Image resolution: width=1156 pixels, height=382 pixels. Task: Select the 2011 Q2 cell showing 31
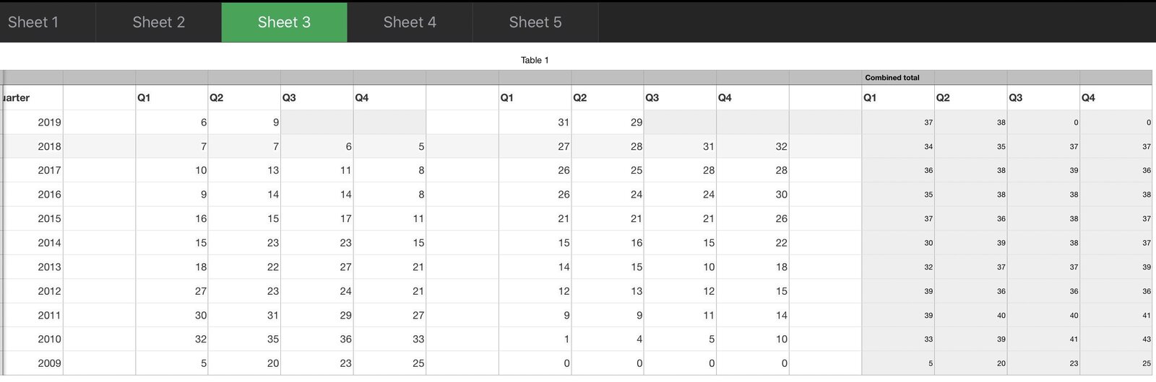[244, 315]
